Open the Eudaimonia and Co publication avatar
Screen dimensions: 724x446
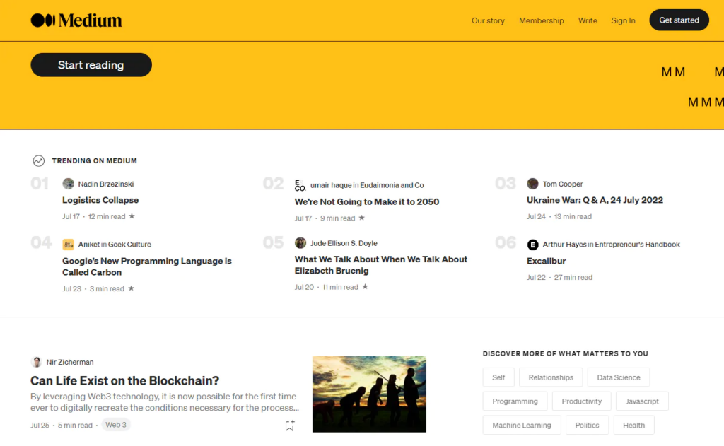point(300,185)
